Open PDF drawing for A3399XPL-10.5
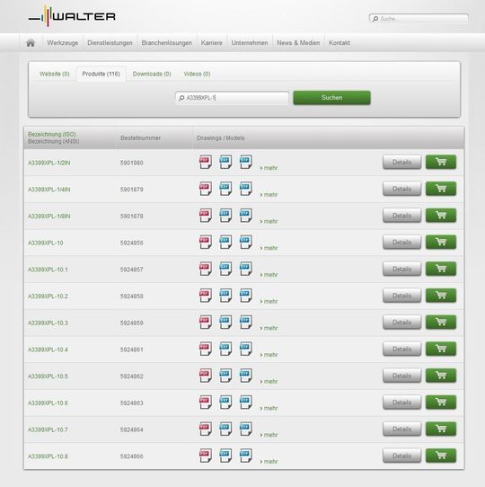This screenshot has width=485, height=487. tap(206, 376)
